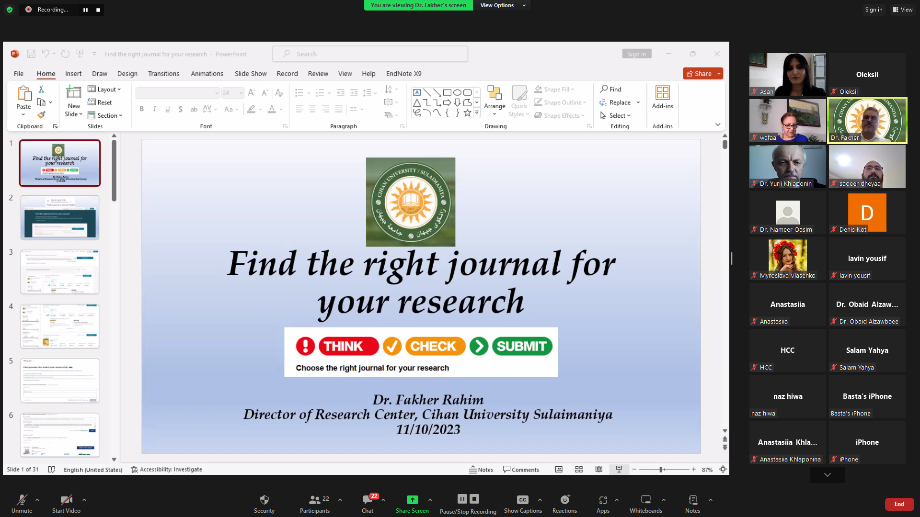
Task: Open the Zoom Apps icon
Action: point(603,499)
